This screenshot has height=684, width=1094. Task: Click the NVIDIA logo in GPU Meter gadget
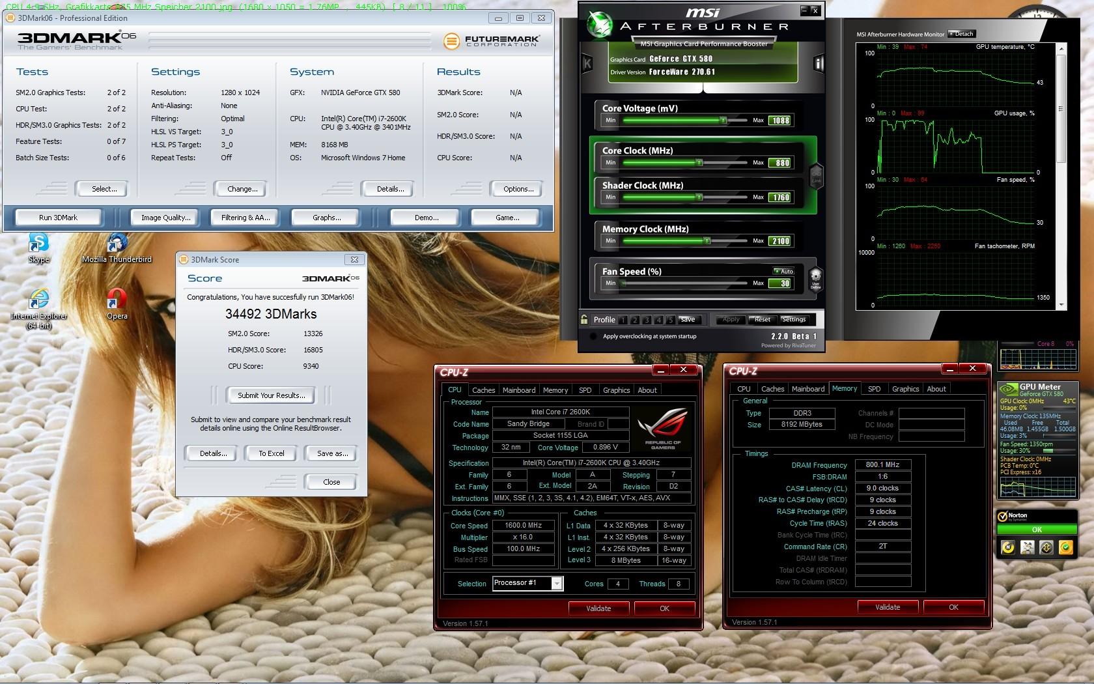1008,390
